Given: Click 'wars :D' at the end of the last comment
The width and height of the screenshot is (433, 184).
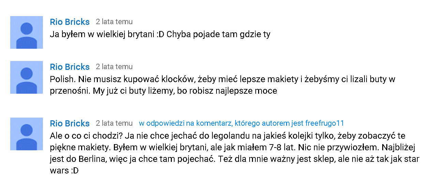Looking at the screenshot, I should (x=64, y=171).
